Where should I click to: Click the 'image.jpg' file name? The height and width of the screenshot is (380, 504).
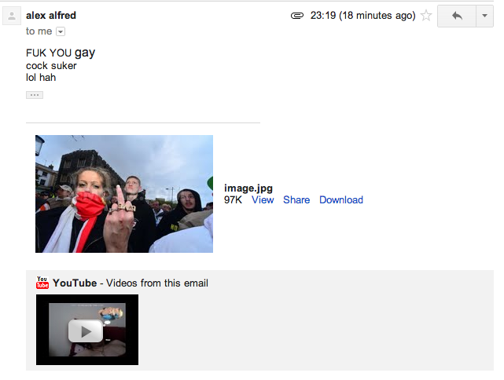248,188
